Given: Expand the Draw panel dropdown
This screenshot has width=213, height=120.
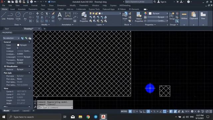Looking at the screenshot, I should click(x=18, y=25).
